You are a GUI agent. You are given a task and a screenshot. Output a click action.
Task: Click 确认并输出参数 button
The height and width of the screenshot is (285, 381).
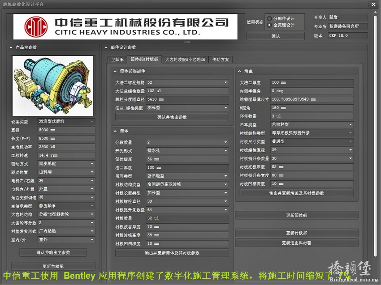172,117
